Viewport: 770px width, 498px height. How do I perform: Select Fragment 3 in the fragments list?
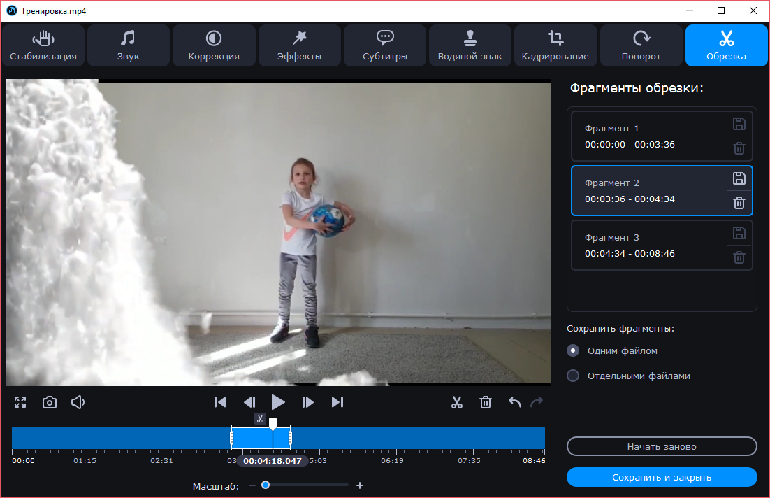[650, 246]
